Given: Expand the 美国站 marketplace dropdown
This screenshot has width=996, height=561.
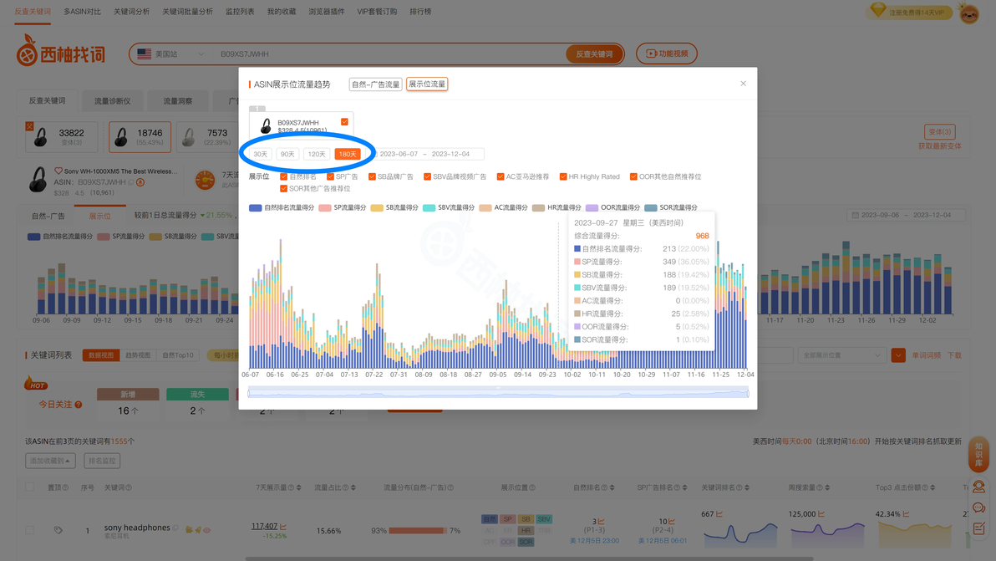Looking at the screenshot, I should [170, 54].
